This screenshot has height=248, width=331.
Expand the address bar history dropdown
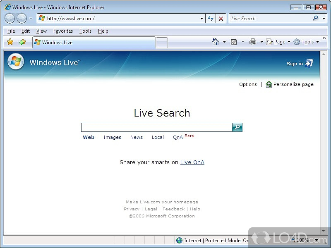[201, 19]
